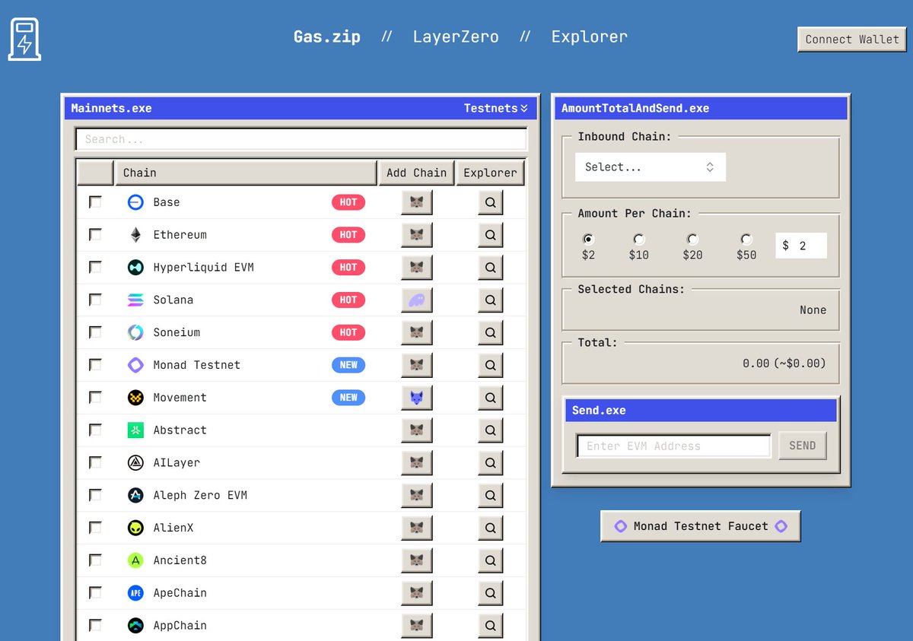Image resolution: width=913 pixels, height=641 pixels.
Task: Open explorer search for Soneium
Action: pos(491,332)
